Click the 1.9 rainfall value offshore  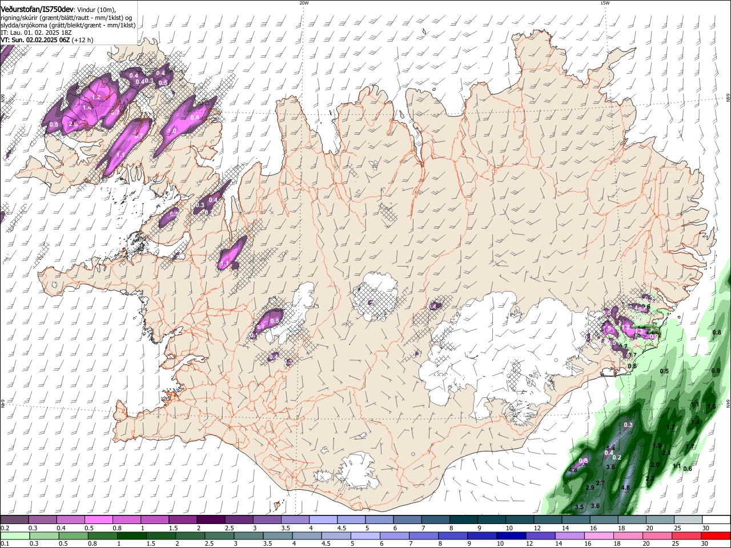(657, 445)
